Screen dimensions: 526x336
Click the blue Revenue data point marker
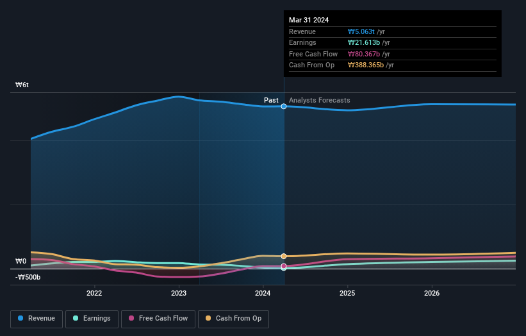(x=284, y=106)
